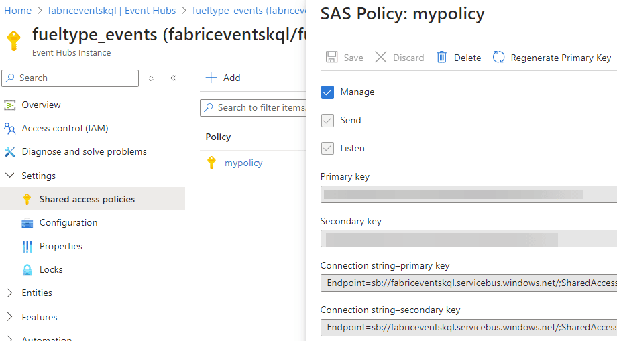Click the Delete trash can icon
This screenshot has height=341, width=617.
point(442,58)
